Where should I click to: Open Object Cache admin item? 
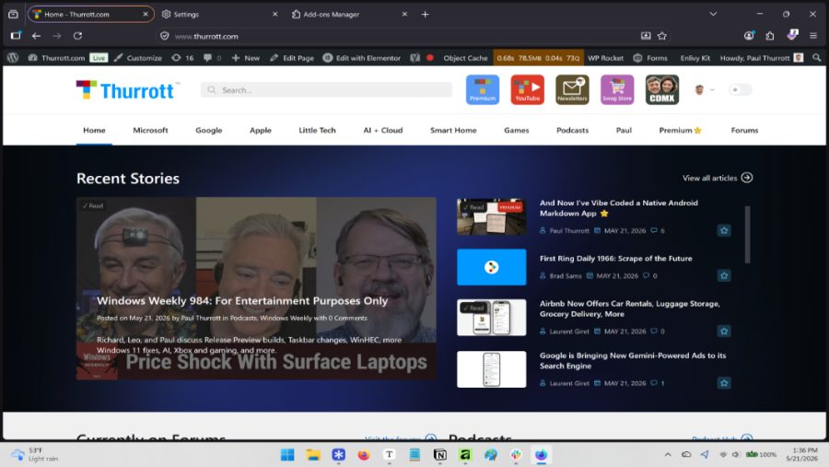(x=465, y=58)
